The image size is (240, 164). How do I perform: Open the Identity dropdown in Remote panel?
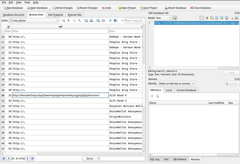[x=177, y=84]
